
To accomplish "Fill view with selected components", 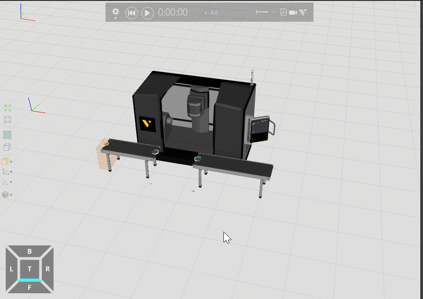I will pos(8,120).
